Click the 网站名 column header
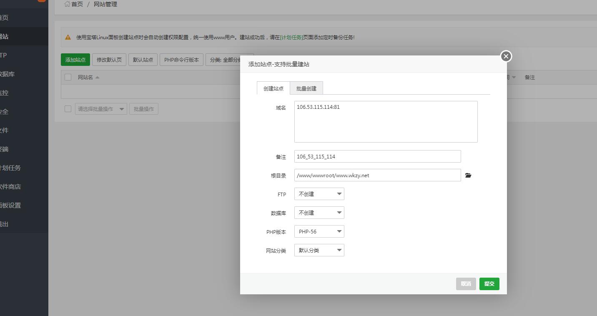This screenshot has width=597, height=316. (x=85, y=77)
